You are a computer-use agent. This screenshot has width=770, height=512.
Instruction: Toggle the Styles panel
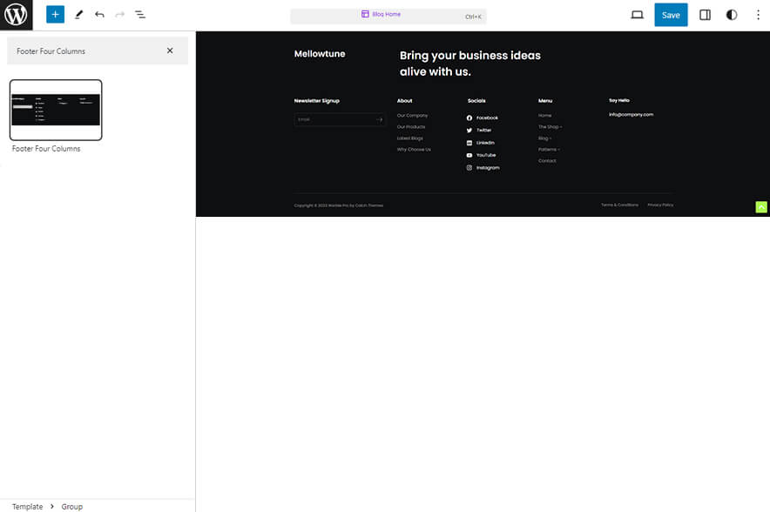(732, 14)
